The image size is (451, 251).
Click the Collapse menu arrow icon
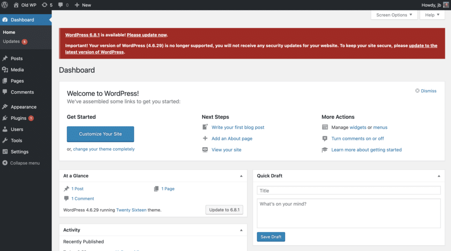(5, 163)
